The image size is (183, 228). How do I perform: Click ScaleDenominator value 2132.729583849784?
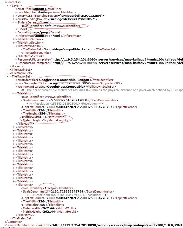click(x=67, y=191)
